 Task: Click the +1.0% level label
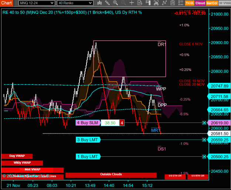(x=184, y=25)
